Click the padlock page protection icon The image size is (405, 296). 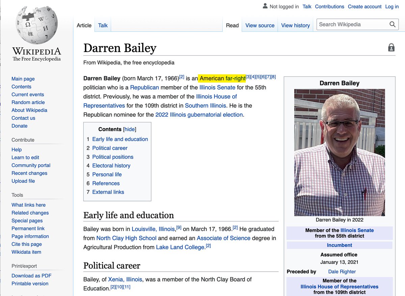391,48
